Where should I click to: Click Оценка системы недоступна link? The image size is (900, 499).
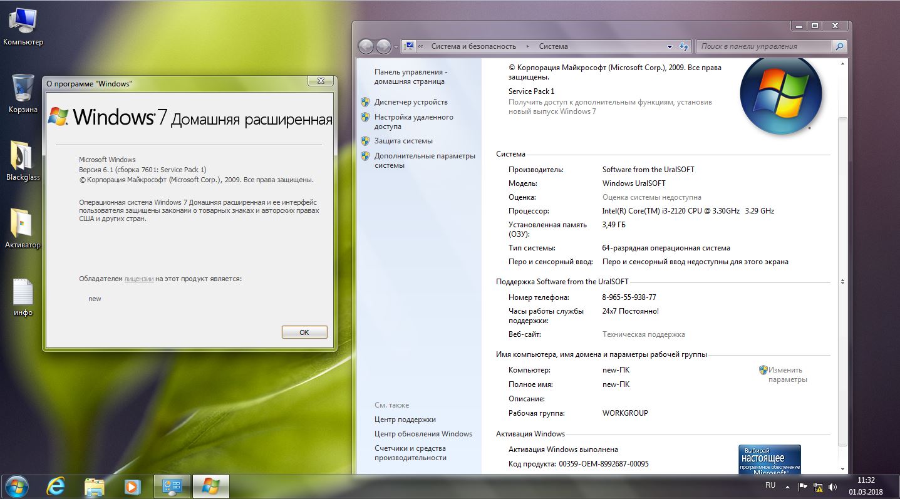point(652,197)
